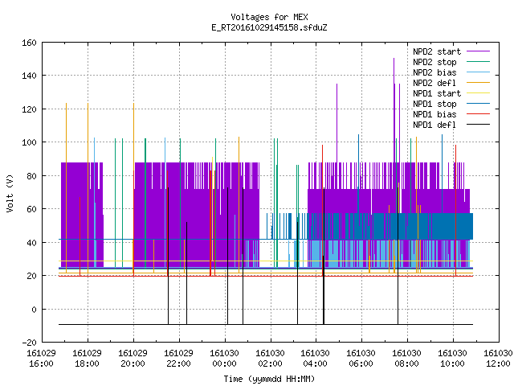Click the 'Voltages for MEX' chart title
This screenshot has width=514, height=386.
[269, 17]
